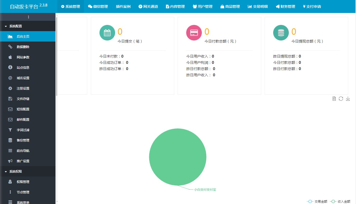Screen dimensions: 356x204
Task: Click the 节点管理 vertical dots icon
Action: pos(10,192)
